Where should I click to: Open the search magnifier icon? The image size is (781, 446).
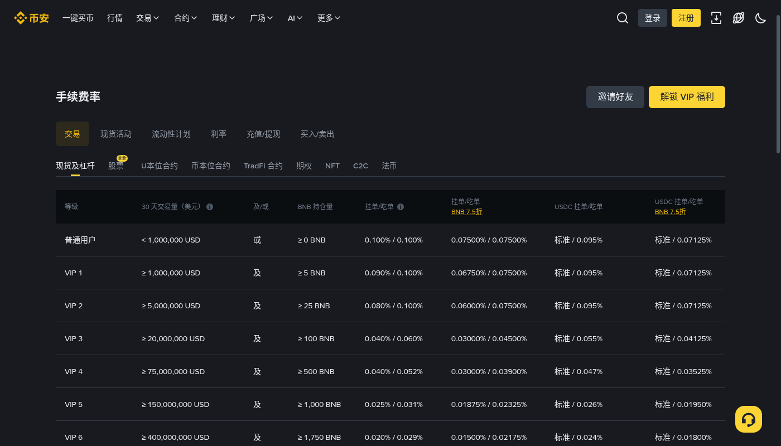click(623, 18)
